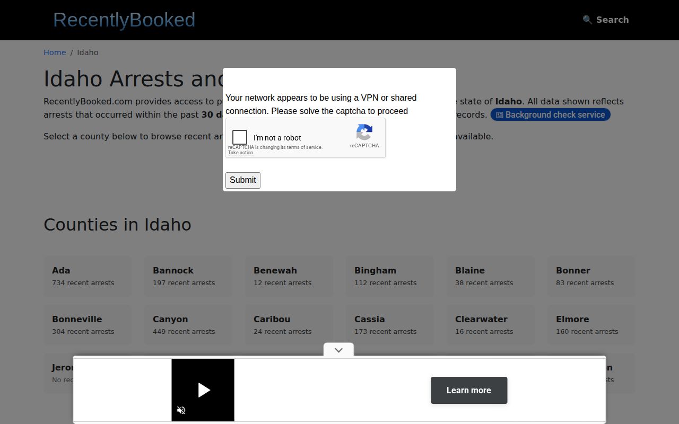Submit the captcha form
Image resolution: width=679 pixels, height=424 pixels.
243,180
